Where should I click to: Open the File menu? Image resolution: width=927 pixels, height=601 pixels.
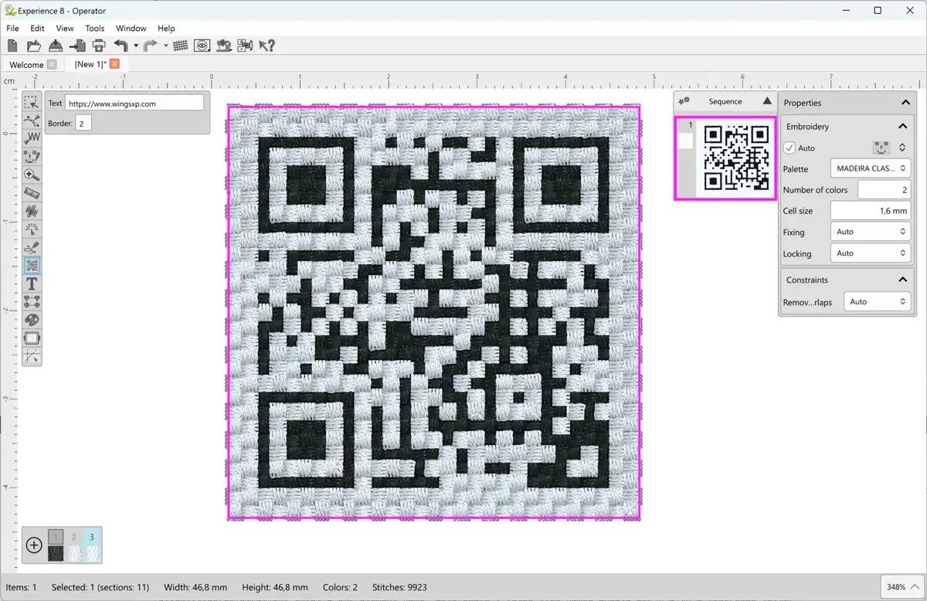12,29
